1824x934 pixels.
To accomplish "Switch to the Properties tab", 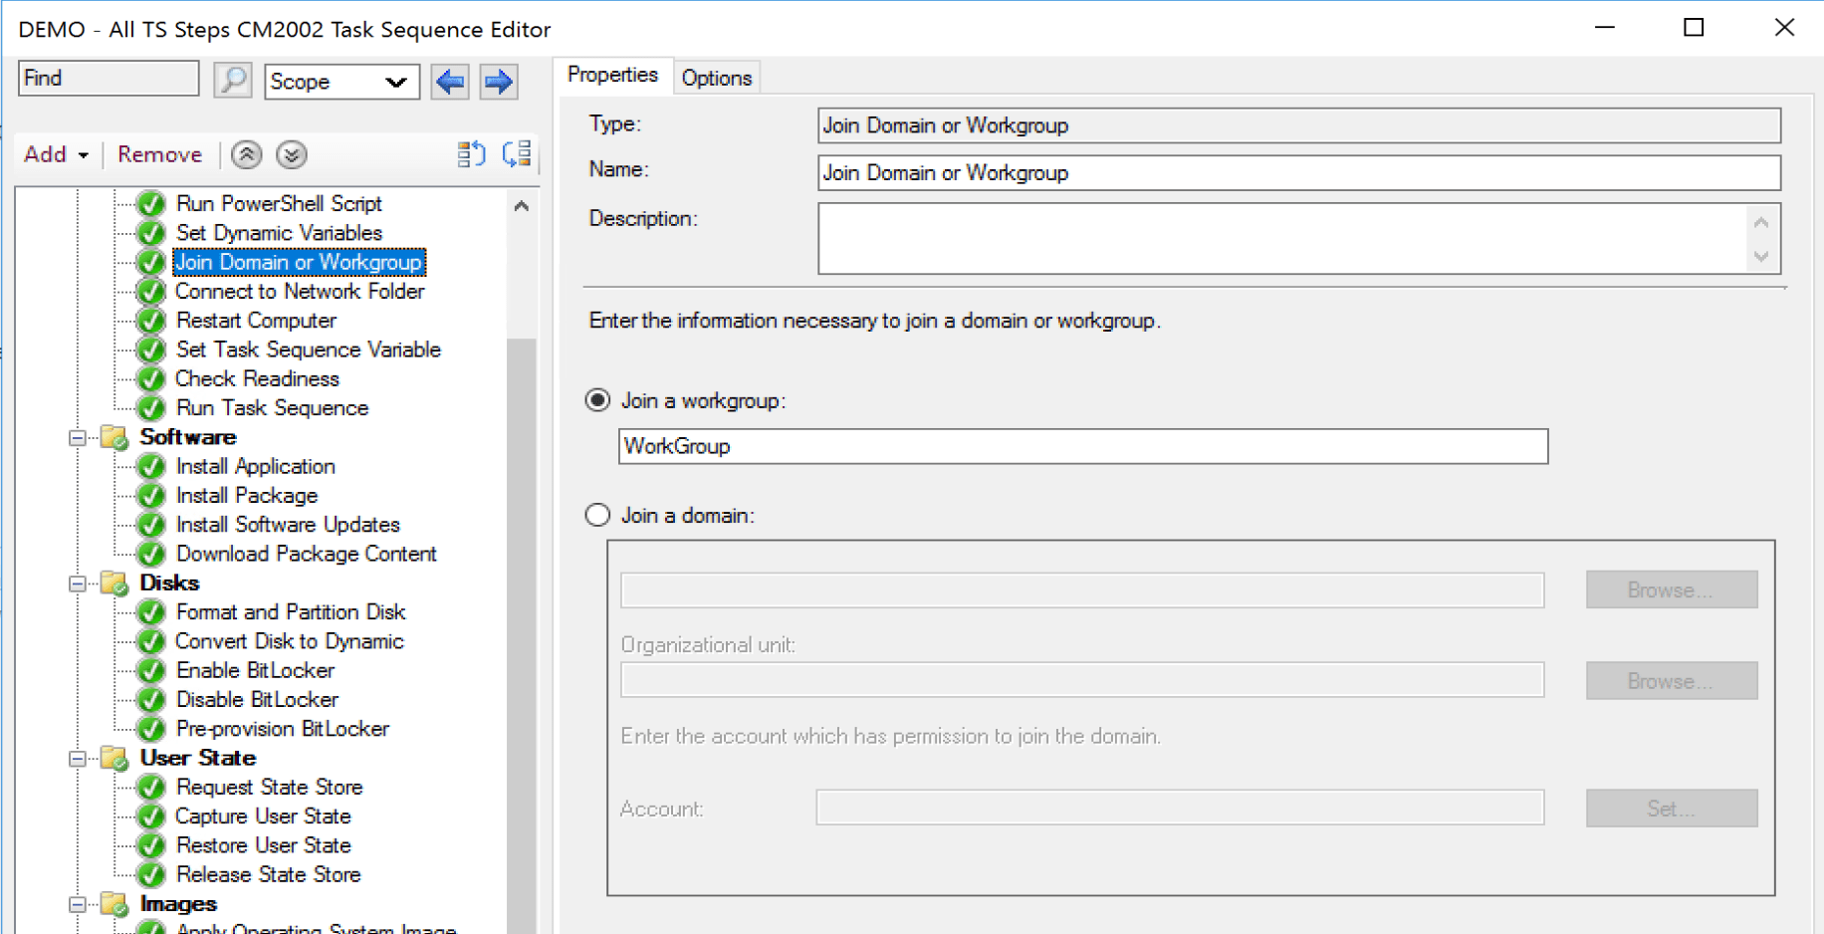I will point(611,74).
